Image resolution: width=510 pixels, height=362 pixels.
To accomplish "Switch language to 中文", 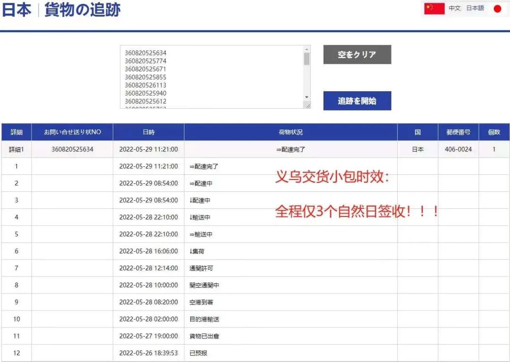I will point(454,8).
